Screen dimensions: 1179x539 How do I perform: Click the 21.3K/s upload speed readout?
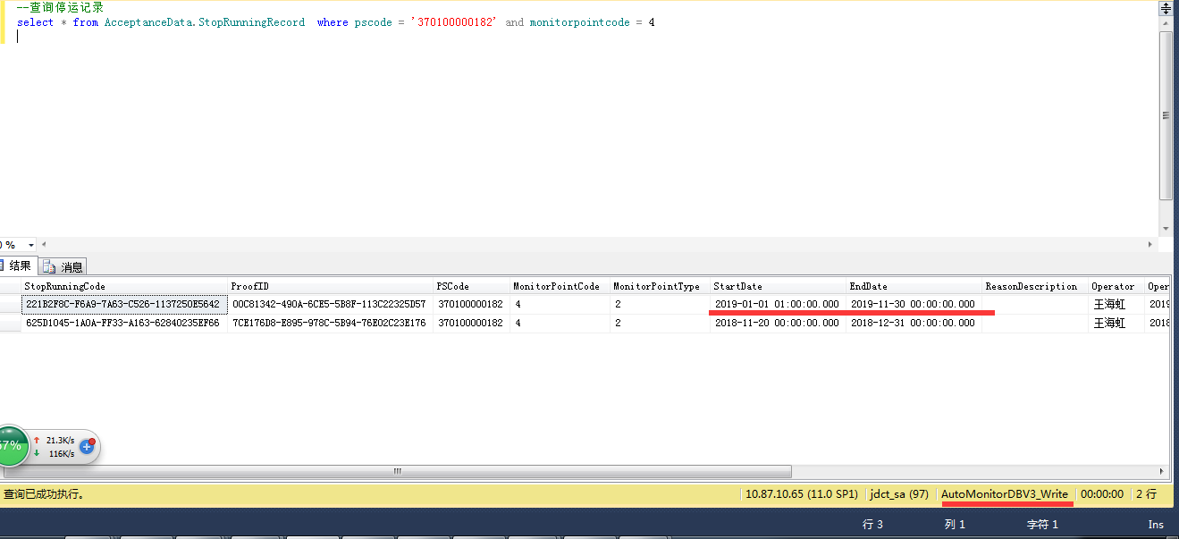click(x=60, y=440)
